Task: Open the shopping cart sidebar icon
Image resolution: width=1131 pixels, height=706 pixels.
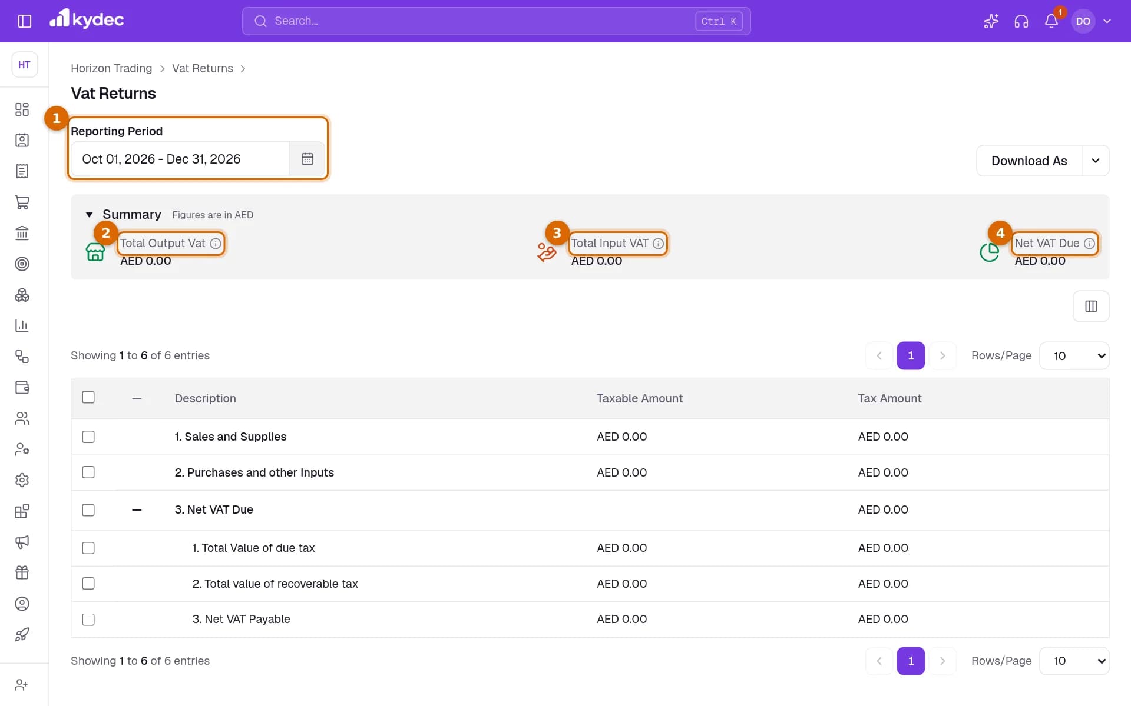Action: tap(22, 202)
